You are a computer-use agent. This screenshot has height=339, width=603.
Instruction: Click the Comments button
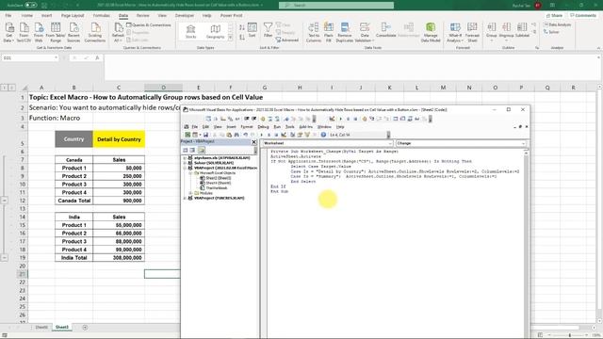coord(583,15)
